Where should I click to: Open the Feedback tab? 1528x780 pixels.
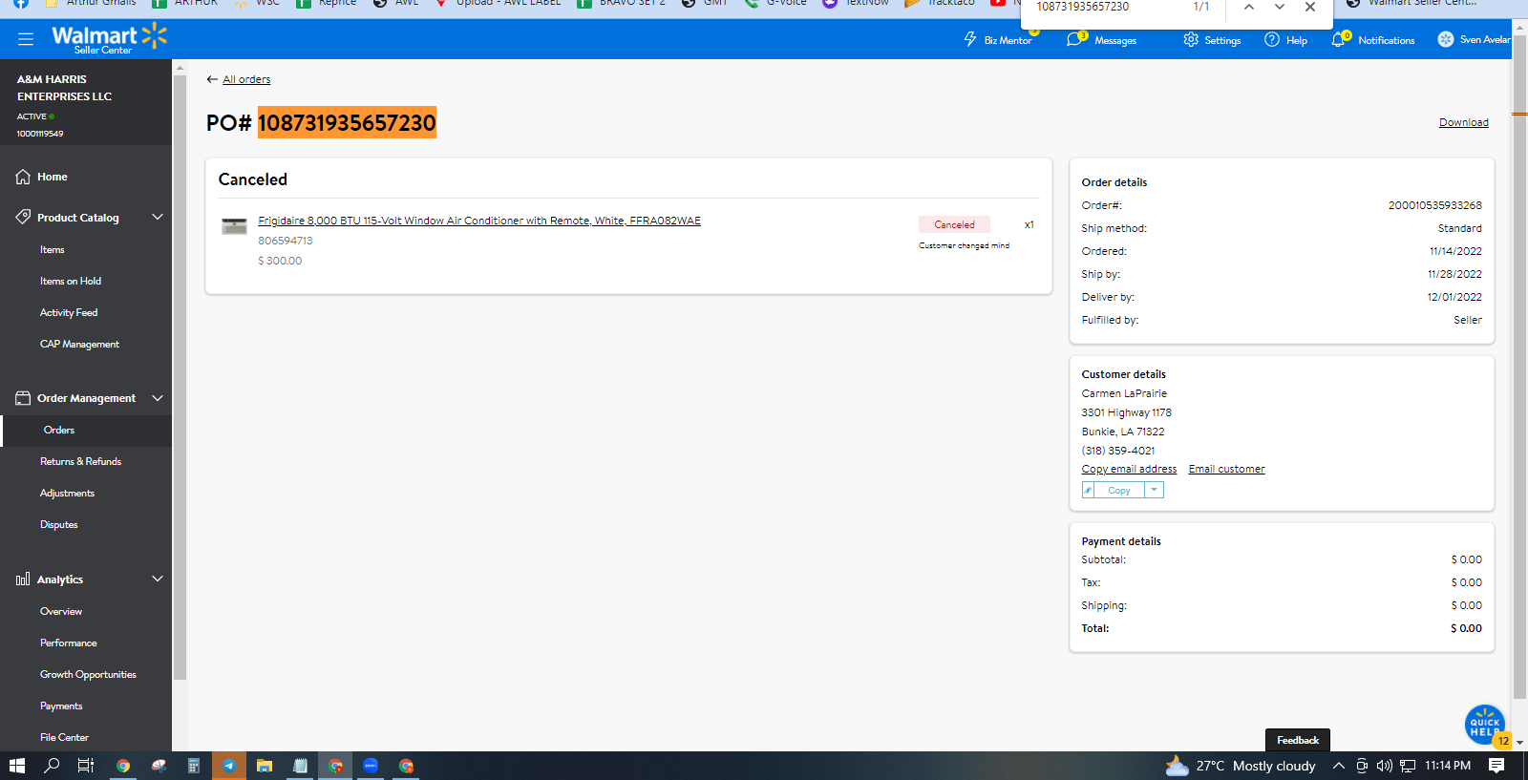(x=1298, y=740)
